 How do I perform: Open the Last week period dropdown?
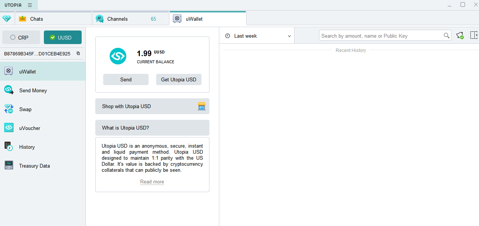point(258,36)
